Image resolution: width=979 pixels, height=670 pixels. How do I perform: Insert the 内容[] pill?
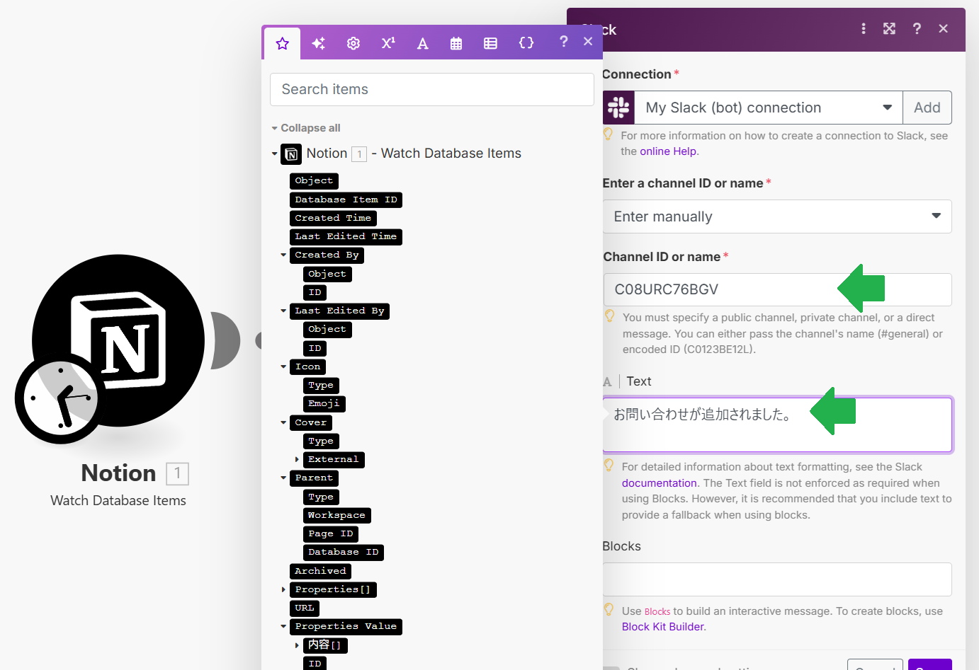click(x=324, y=645)
